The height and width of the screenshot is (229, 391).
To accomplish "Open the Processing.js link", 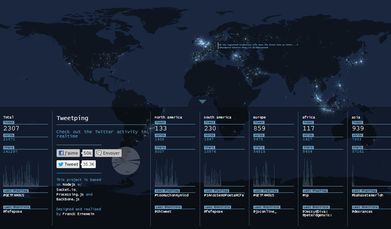I will 70,194.
